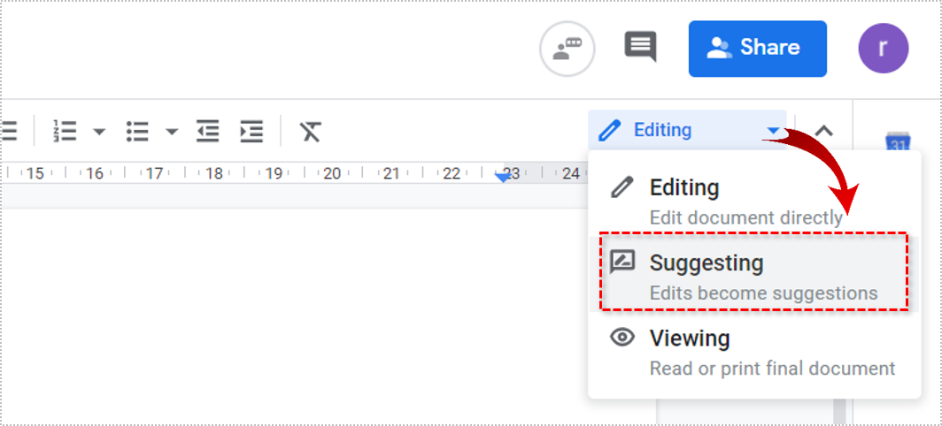Open the account avatar labeled r
Viewport: 942px width, 426px height.
(x=883, y=49)
